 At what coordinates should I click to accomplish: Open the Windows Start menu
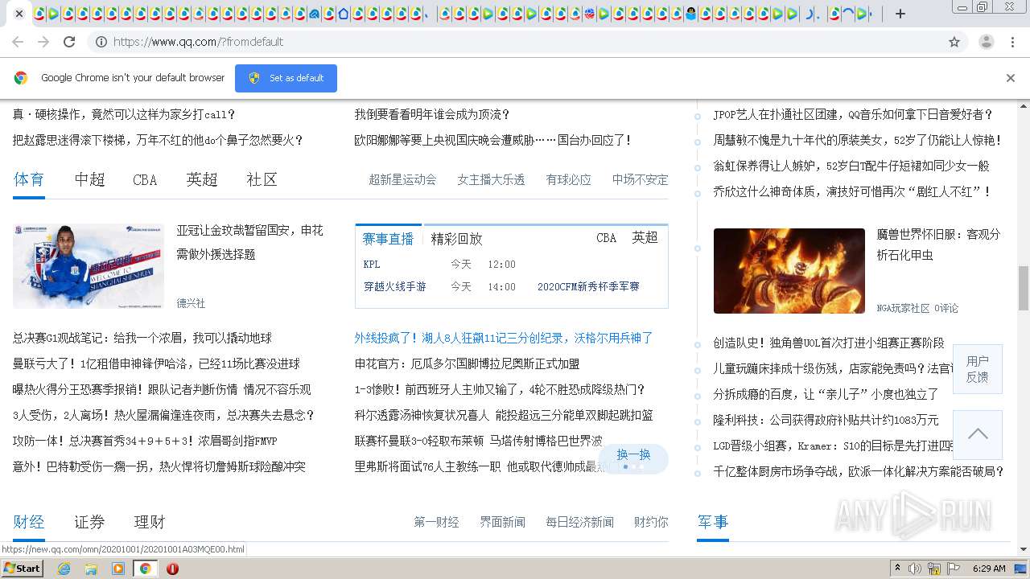click(23, 568)
